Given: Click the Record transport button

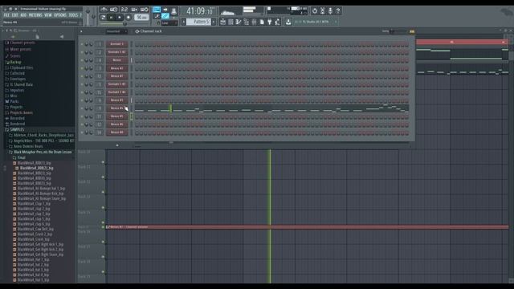Looking at the screenshot, I should [128, 18].
